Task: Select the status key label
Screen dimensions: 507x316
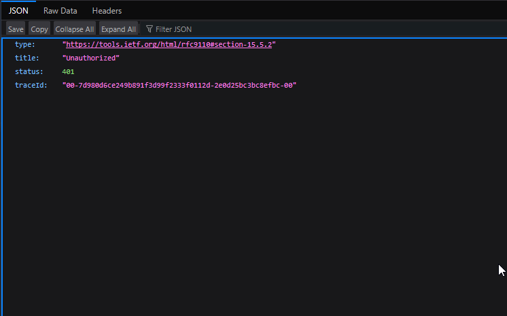Action: coord(28,71)
